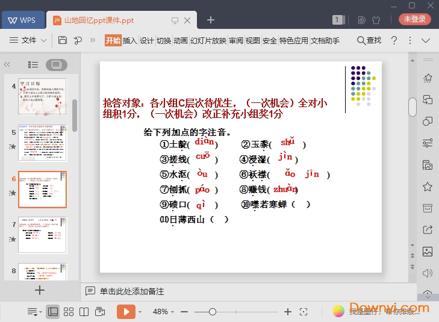Screen dimensions: 439x322
Task: Click the shapes icon in right sidebar
Action: (428, 121)
